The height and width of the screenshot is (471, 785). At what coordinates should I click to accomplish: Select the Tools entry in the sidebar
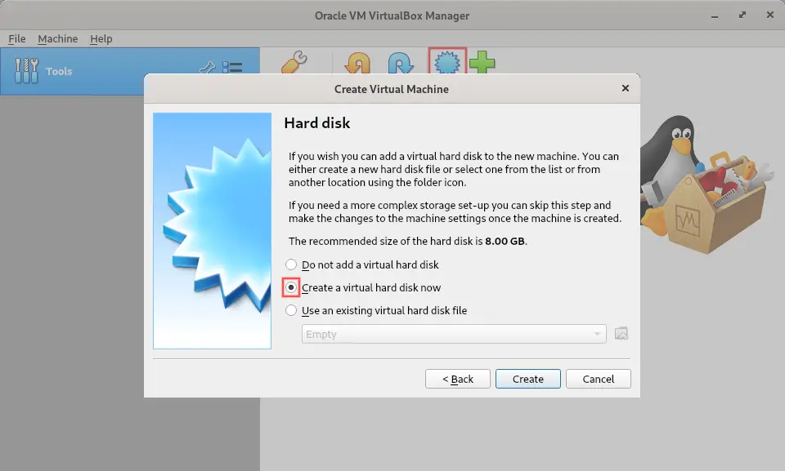point(130,71)
